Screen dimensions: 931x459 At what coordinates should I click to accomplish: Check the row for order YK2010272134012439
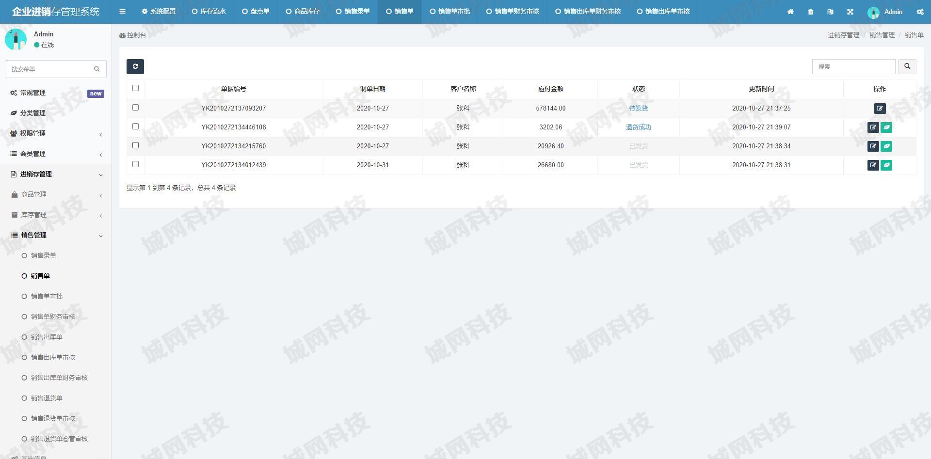[135, 164]
